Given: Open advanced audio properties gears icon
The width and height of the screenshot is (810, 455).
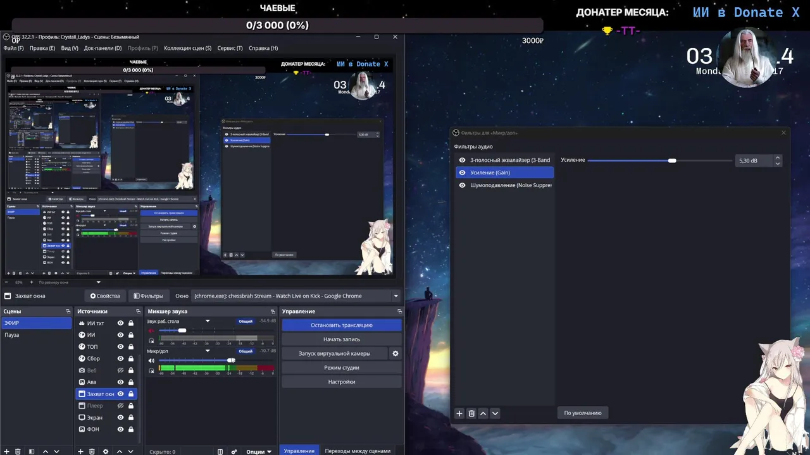Looking at the screenshot, I should pos(234,451).
